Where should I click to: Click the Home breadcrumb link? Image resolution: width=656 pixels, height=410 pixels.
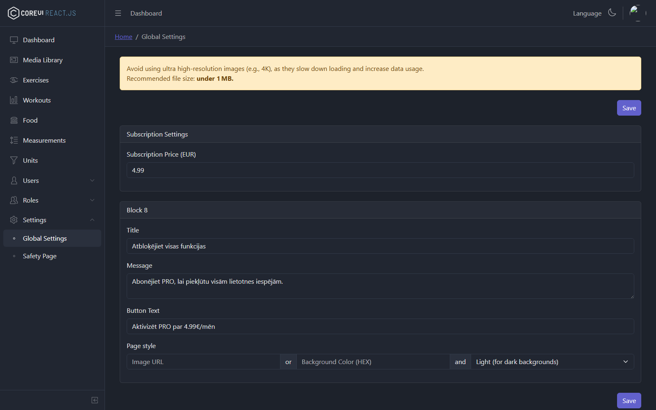tap(123, 36)
